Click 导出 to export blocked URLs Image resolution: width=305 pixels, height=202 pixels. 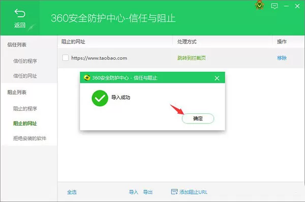[148, 192]
